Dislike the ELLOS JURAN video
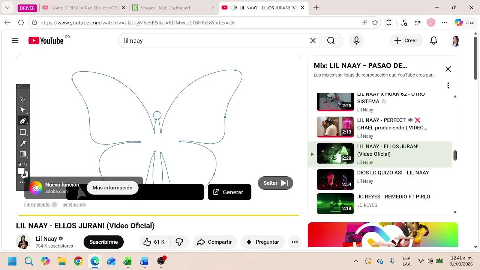Screen dimensions: 480x270 tap(180, 242)
